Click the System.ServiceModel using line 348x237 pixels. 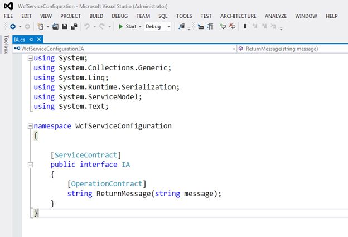click(88, 97)
